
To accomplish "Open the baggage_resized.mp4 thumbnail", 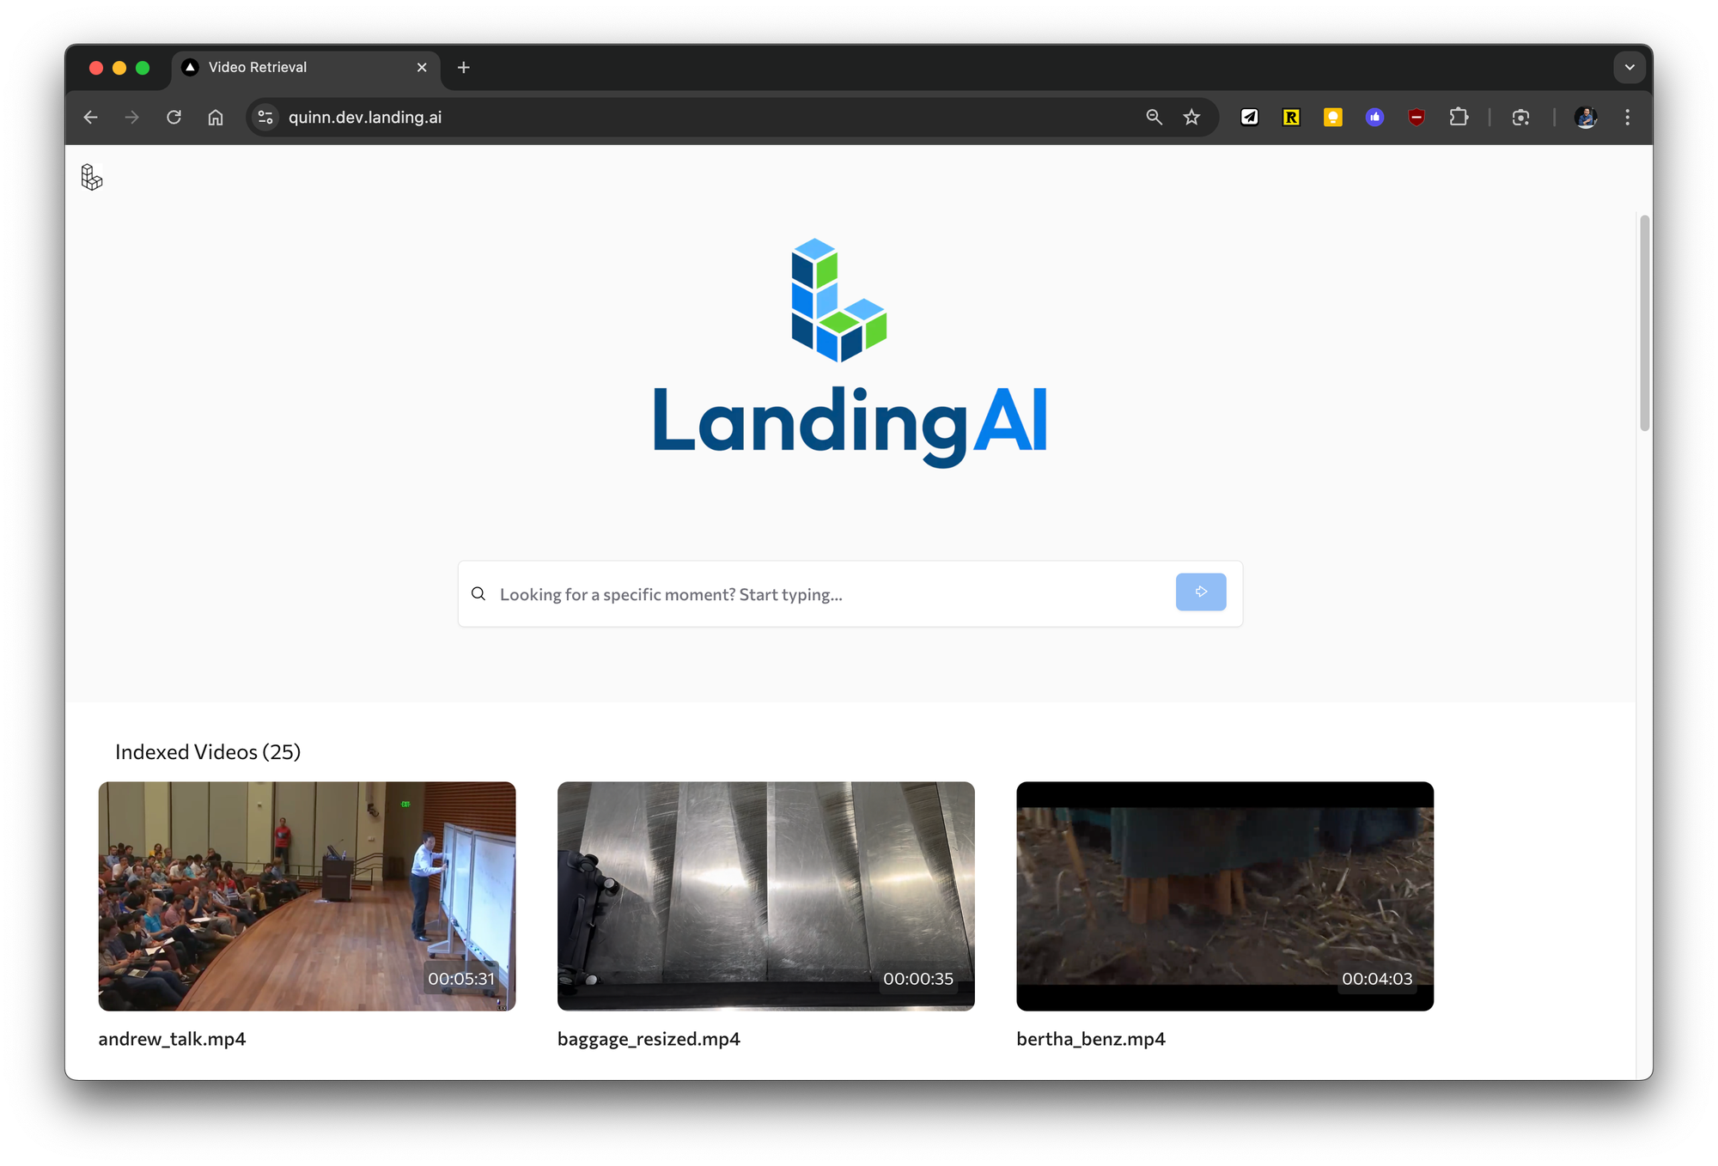I will coord(766,896).
